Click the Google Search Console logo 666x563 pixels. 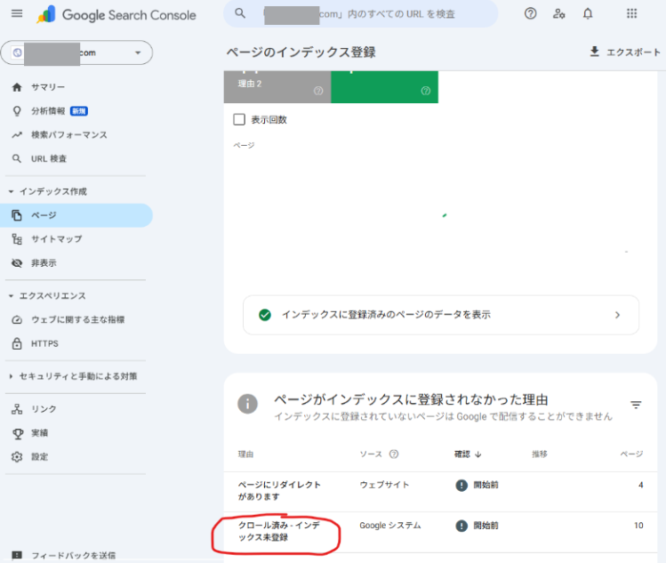116,15
